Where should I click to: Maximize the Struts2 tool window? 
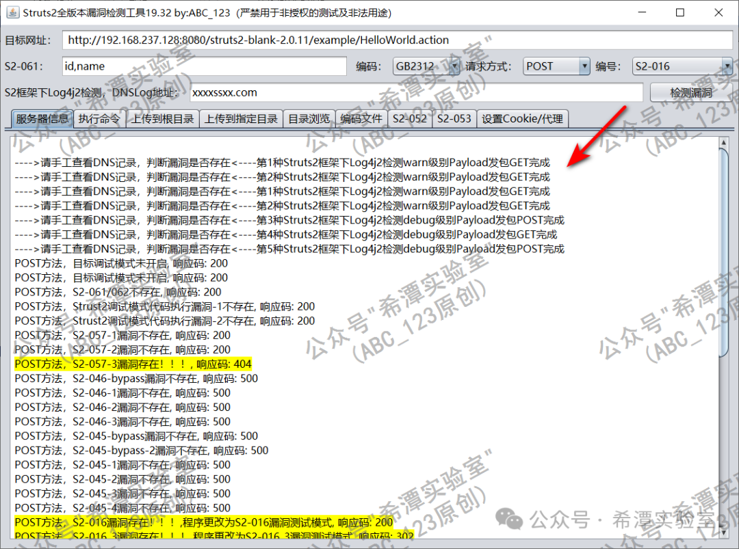click(680, 12)
